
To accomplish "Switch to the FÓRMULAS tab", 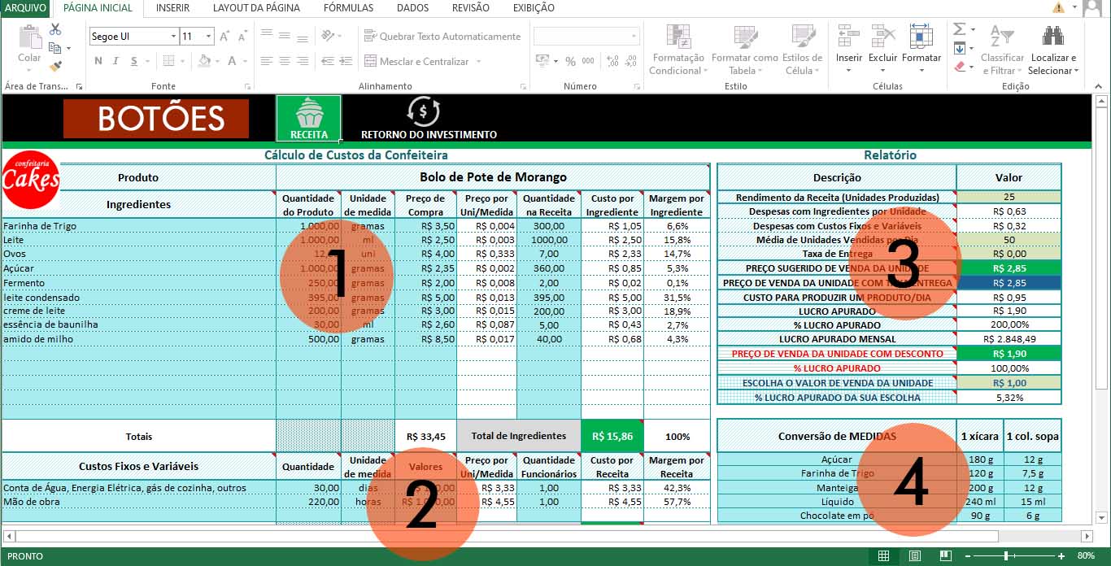I will pos(348,8).
